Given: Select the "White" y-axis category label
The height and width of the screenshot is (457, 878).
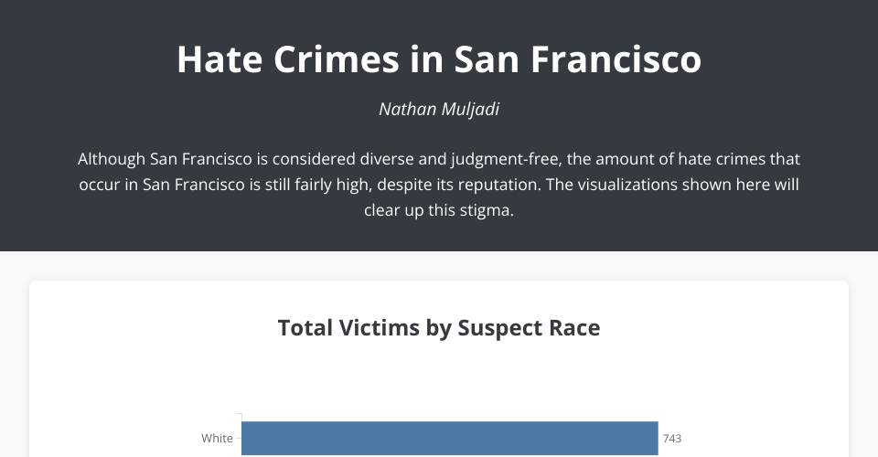Looking at the screenshot, I should (217, 439).
